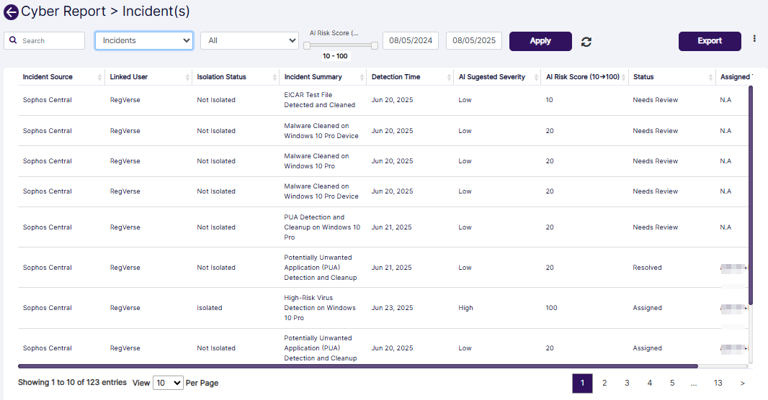
Task: Sort by Status column arrows
Action: (710, 77)
